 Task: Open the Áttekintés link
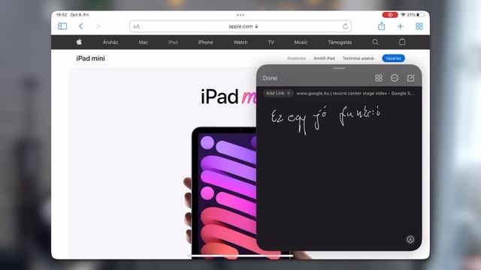tap(296, 58)
